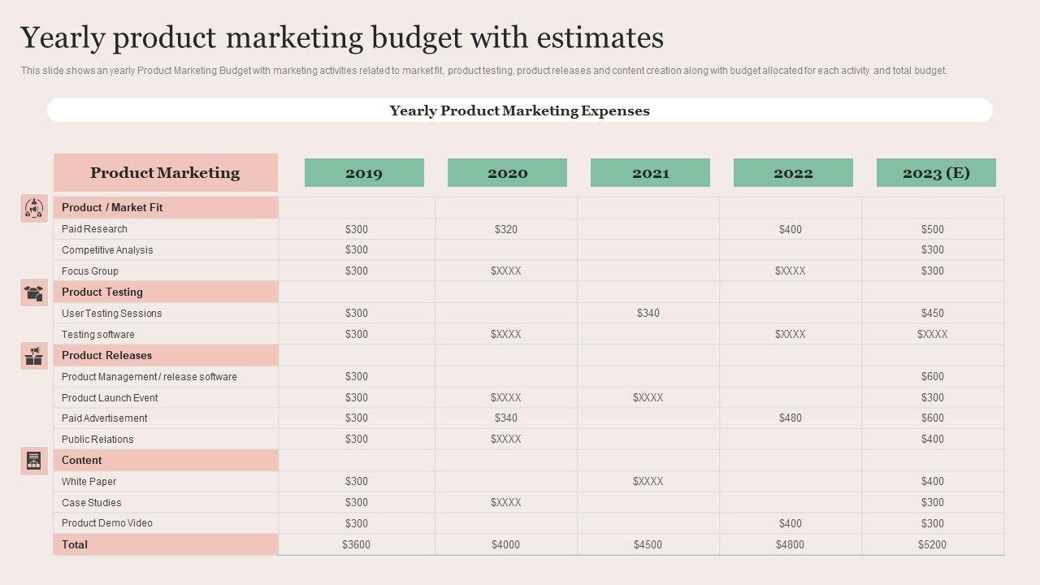Click the 2021 year header
Viewport: 1040px width, 585px height.
(650, 173)
